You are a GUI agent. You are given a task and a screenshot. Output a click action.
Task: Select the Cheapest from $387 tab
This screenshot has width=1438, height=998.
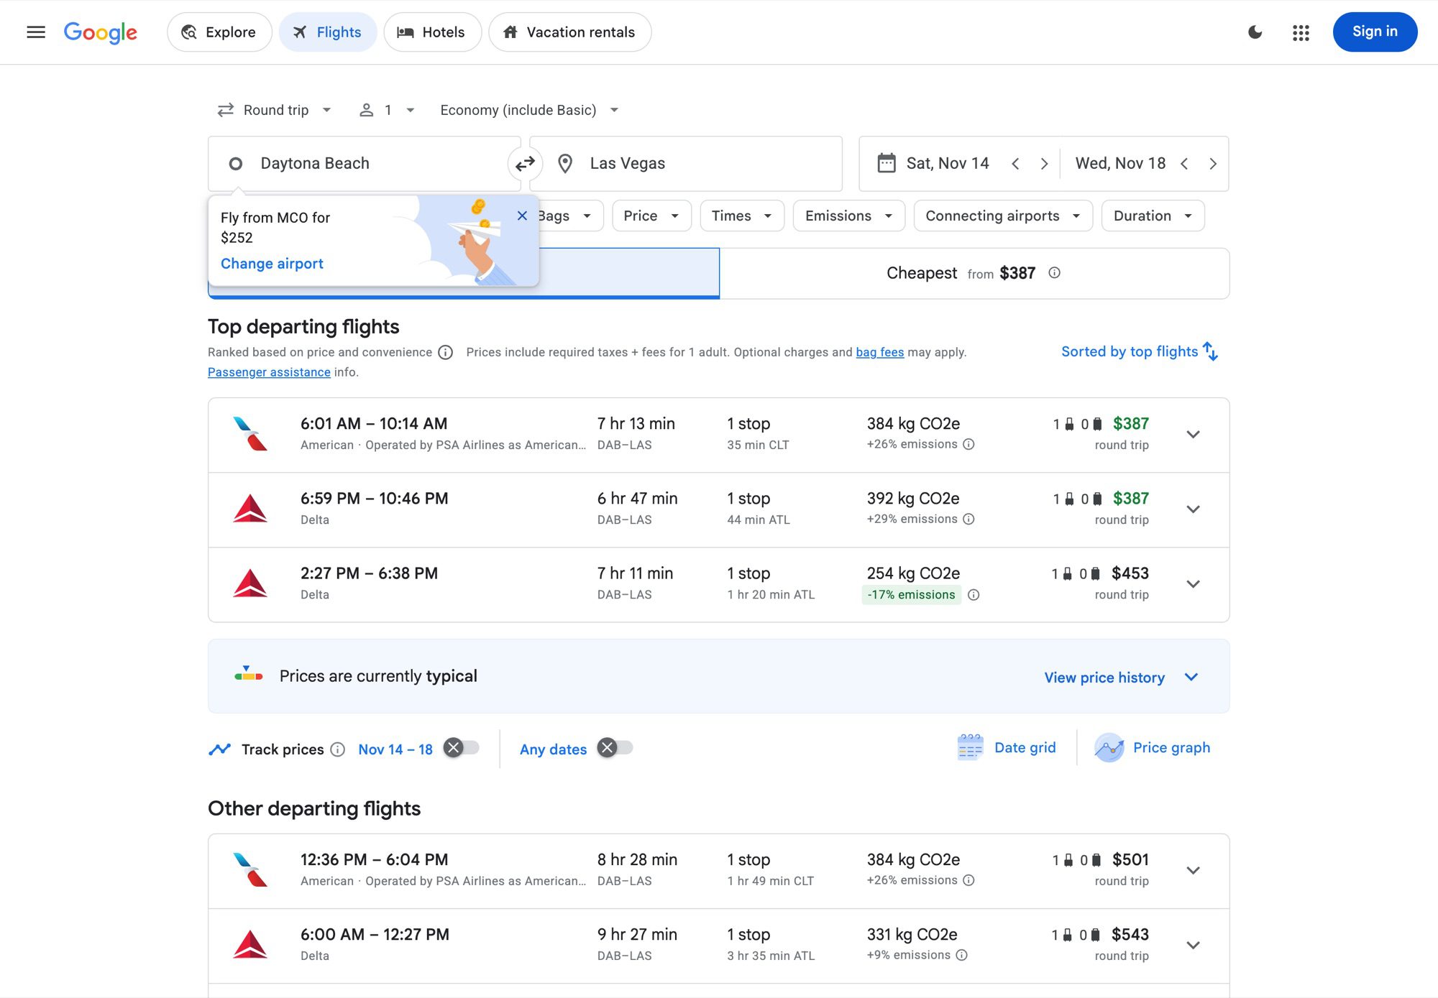coord(974,274)
